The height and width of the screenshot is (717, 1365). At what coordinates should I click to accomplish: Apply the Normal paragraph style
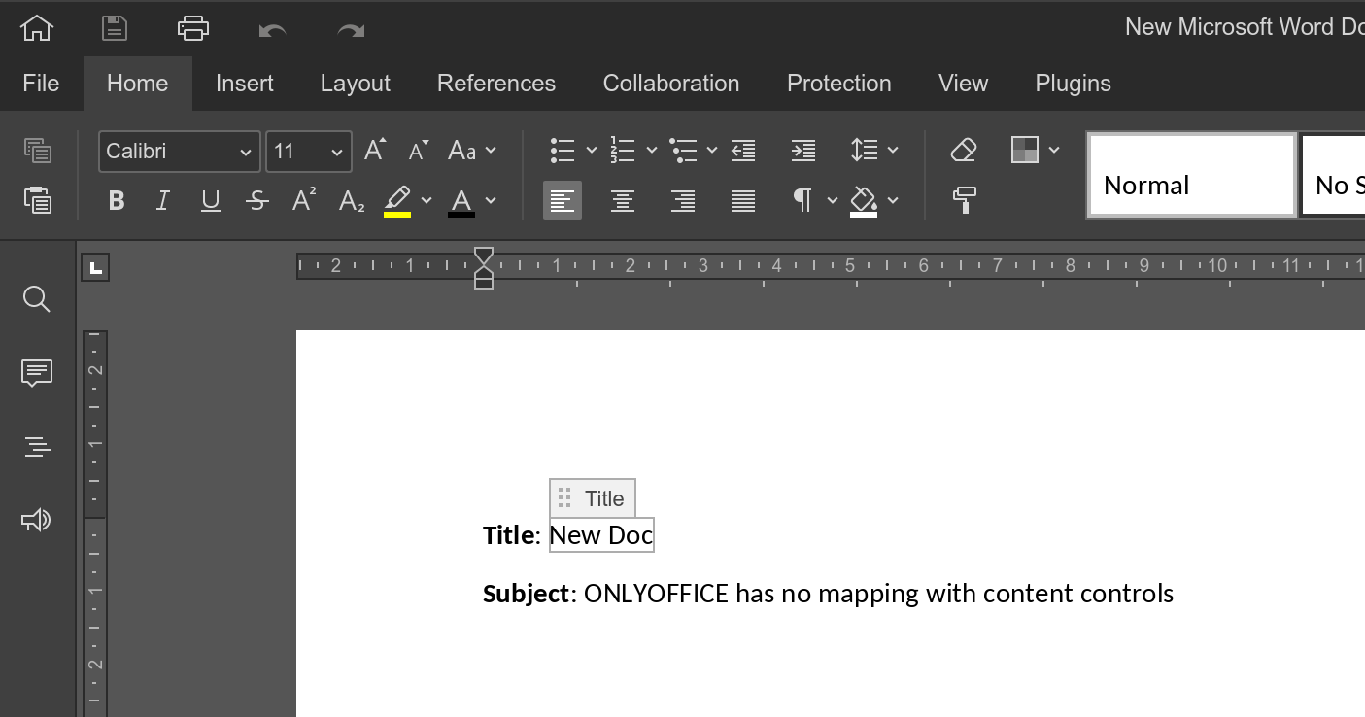click(1192, 175)
